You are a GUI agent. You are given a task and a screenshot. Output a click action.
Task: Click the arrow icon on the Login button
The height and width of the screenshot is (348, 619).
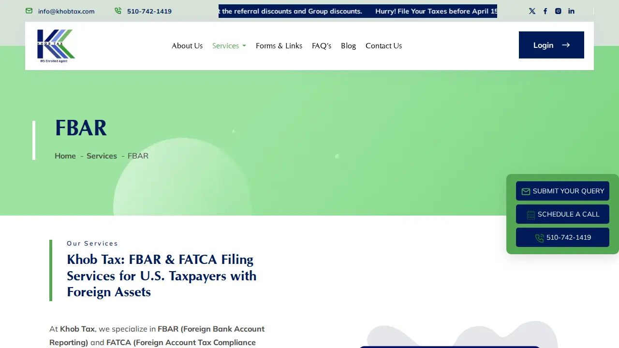tap(566, 45)
